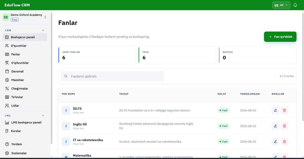Go to O'quvchilar menu item
The image size is (304, 159).
click(25, 46)
